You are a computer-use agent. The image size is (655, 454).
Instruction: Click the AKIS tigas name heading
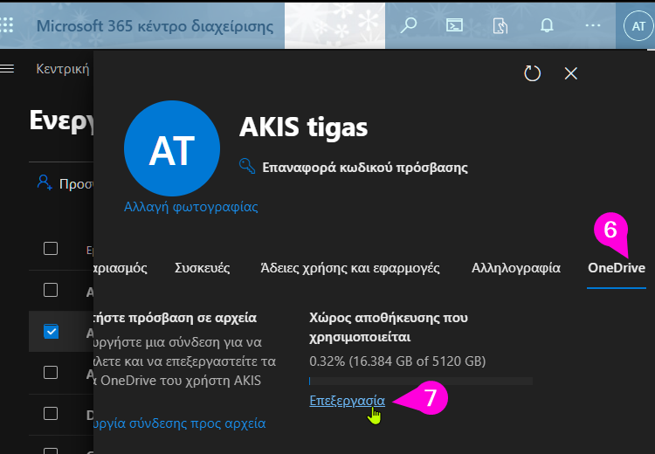304,127
